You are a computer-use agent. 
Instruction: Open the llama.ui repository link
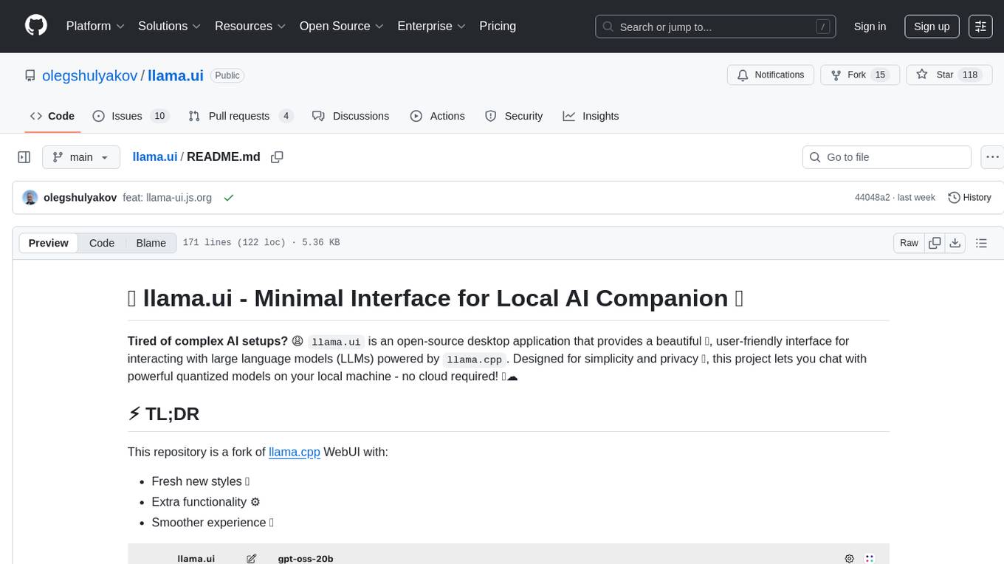(176, 75)
